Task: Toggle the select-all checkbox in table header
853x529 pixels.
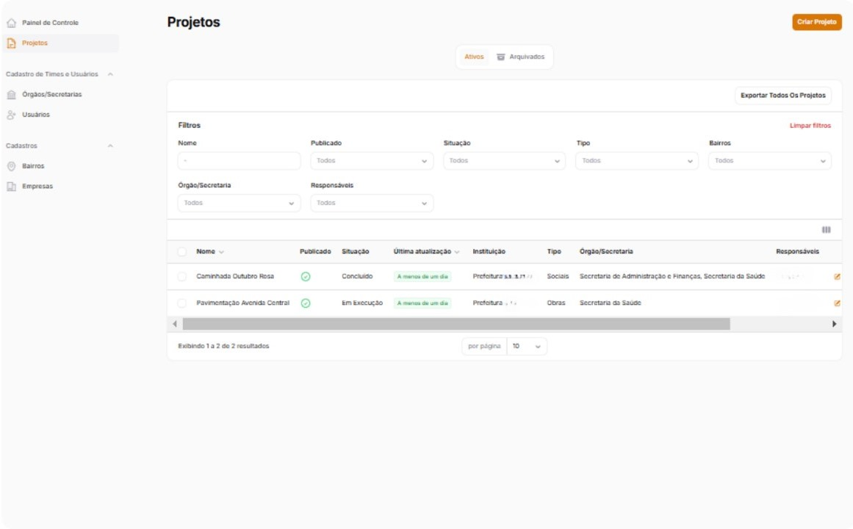Action: point(182,252)
